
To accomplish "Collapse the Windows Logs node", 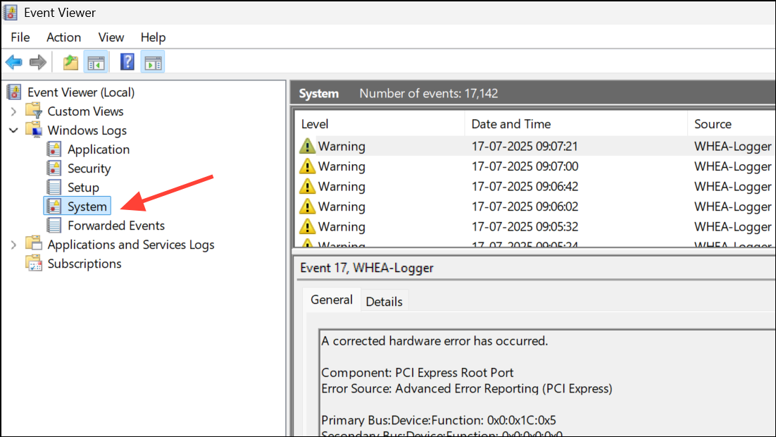I will pos(13,130).
